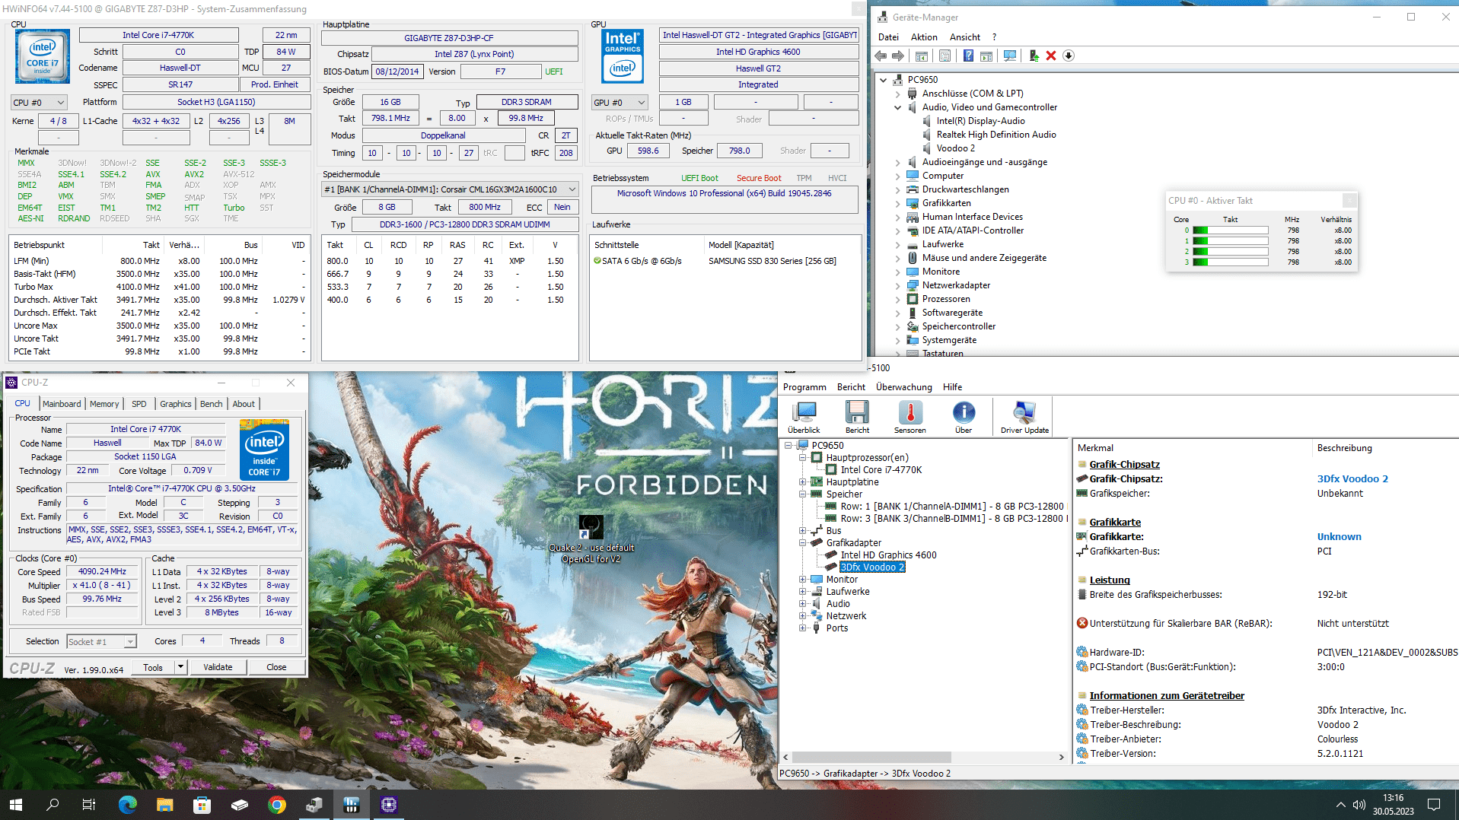Viewport: 1459px width, 820px height.
Task: Click the disable device down-arrow icon
Action: (x=1069, y=56)
